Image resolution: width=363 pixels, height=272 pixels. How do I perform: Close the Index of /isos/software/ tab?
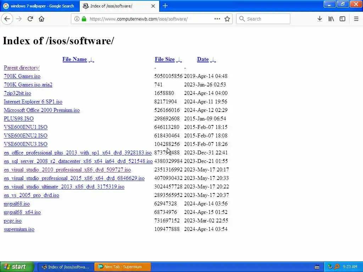coord(153,6)
